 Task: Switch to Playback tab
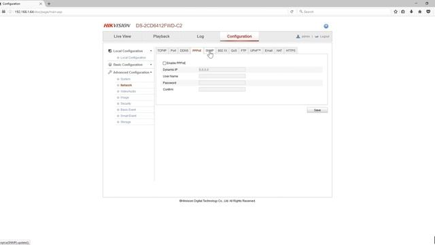coord(161,36)
